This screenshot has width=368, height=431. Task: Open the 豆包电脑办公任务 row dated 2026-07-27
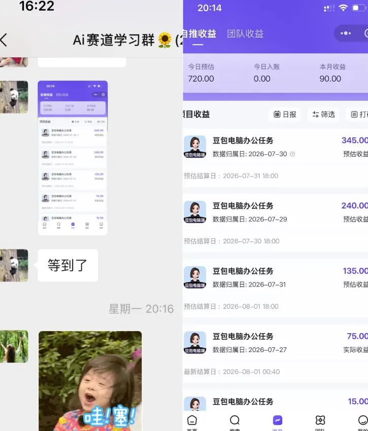point(275,353)
